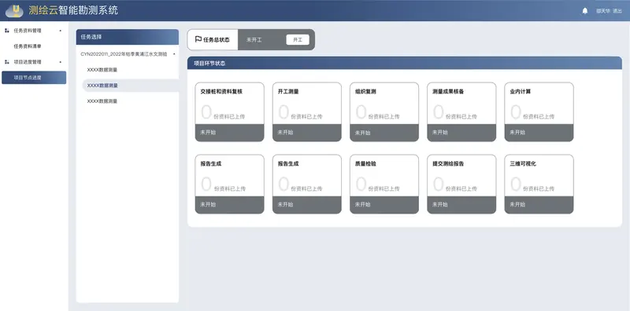Viewport: 630px width, 311px height.
Task: Click the 0 count on 交接桩和资料复核 card
Action: 206,112
